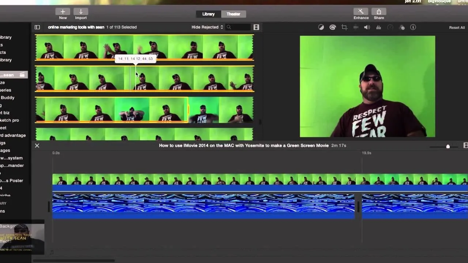Select the highlighted '...sean' event in sidebar
Image resolution: width=468 pixels, height=263 pixels.
13,75
